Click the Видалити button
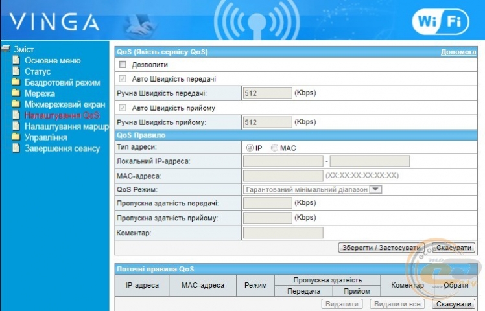Screen dimensions: 485x311 tap(342, 304)
